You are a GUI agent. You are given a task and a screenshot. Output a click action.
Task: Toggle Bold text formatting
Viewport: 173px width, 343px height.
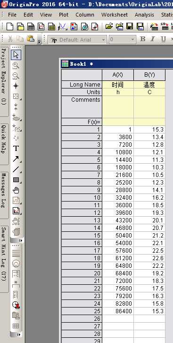(143, 39)
